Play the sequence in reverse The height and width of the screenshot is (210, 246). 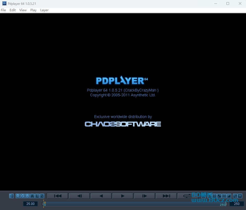(101, 196)
